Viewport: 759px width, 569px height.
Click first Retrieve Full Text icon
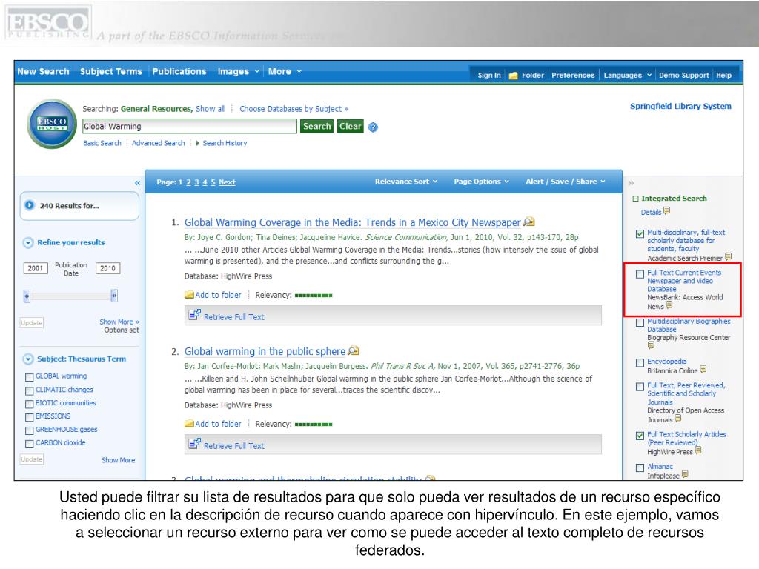(x=195, y=315)
